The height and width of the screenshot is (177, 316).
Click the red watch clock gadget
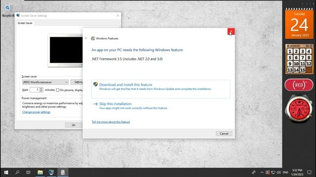(299, 109)
